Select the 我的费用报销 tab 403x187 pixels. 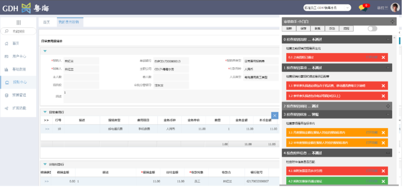click(x=70, y=22)
